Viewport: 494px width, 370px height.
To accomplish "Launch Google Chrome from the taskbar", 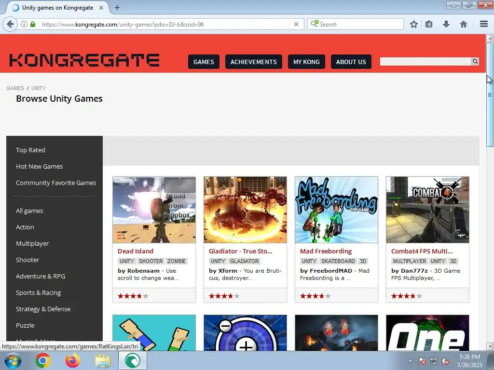I will coord(43,360).
